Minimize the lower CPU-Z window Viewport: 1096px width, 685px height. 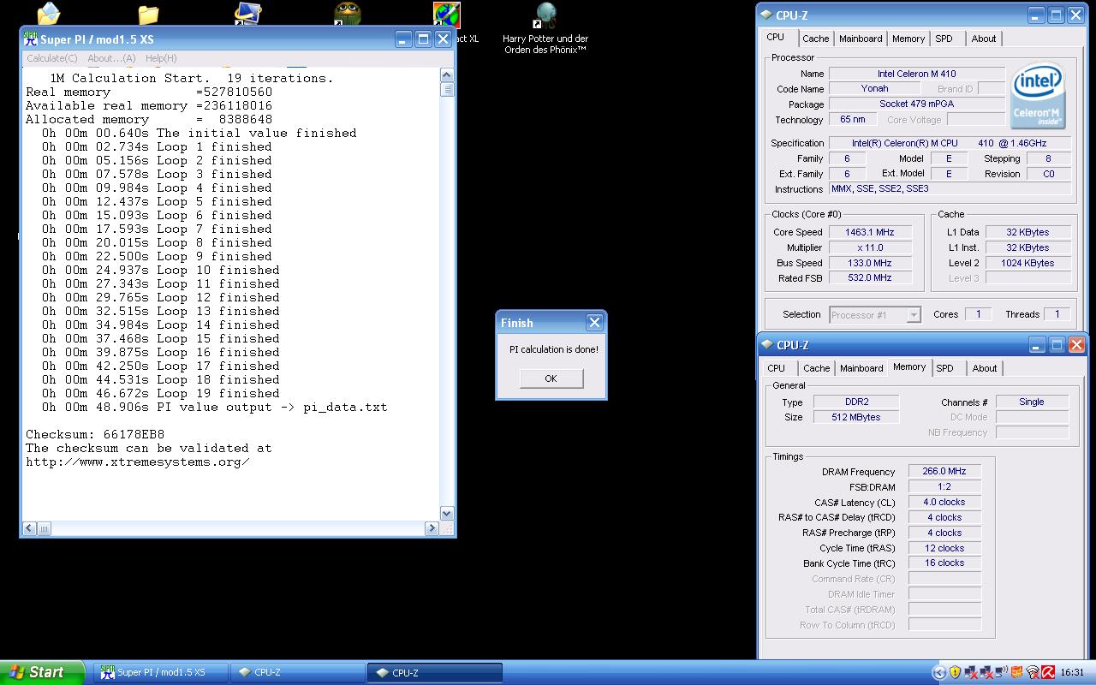pos(1037,345)
